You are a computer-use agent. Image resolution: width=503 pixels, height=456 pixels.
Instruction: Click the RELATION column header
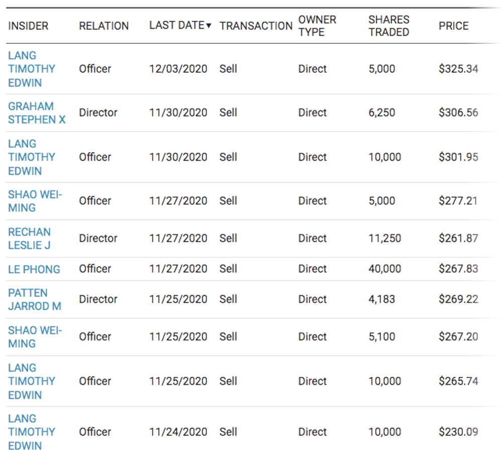(x=104, y=26)
